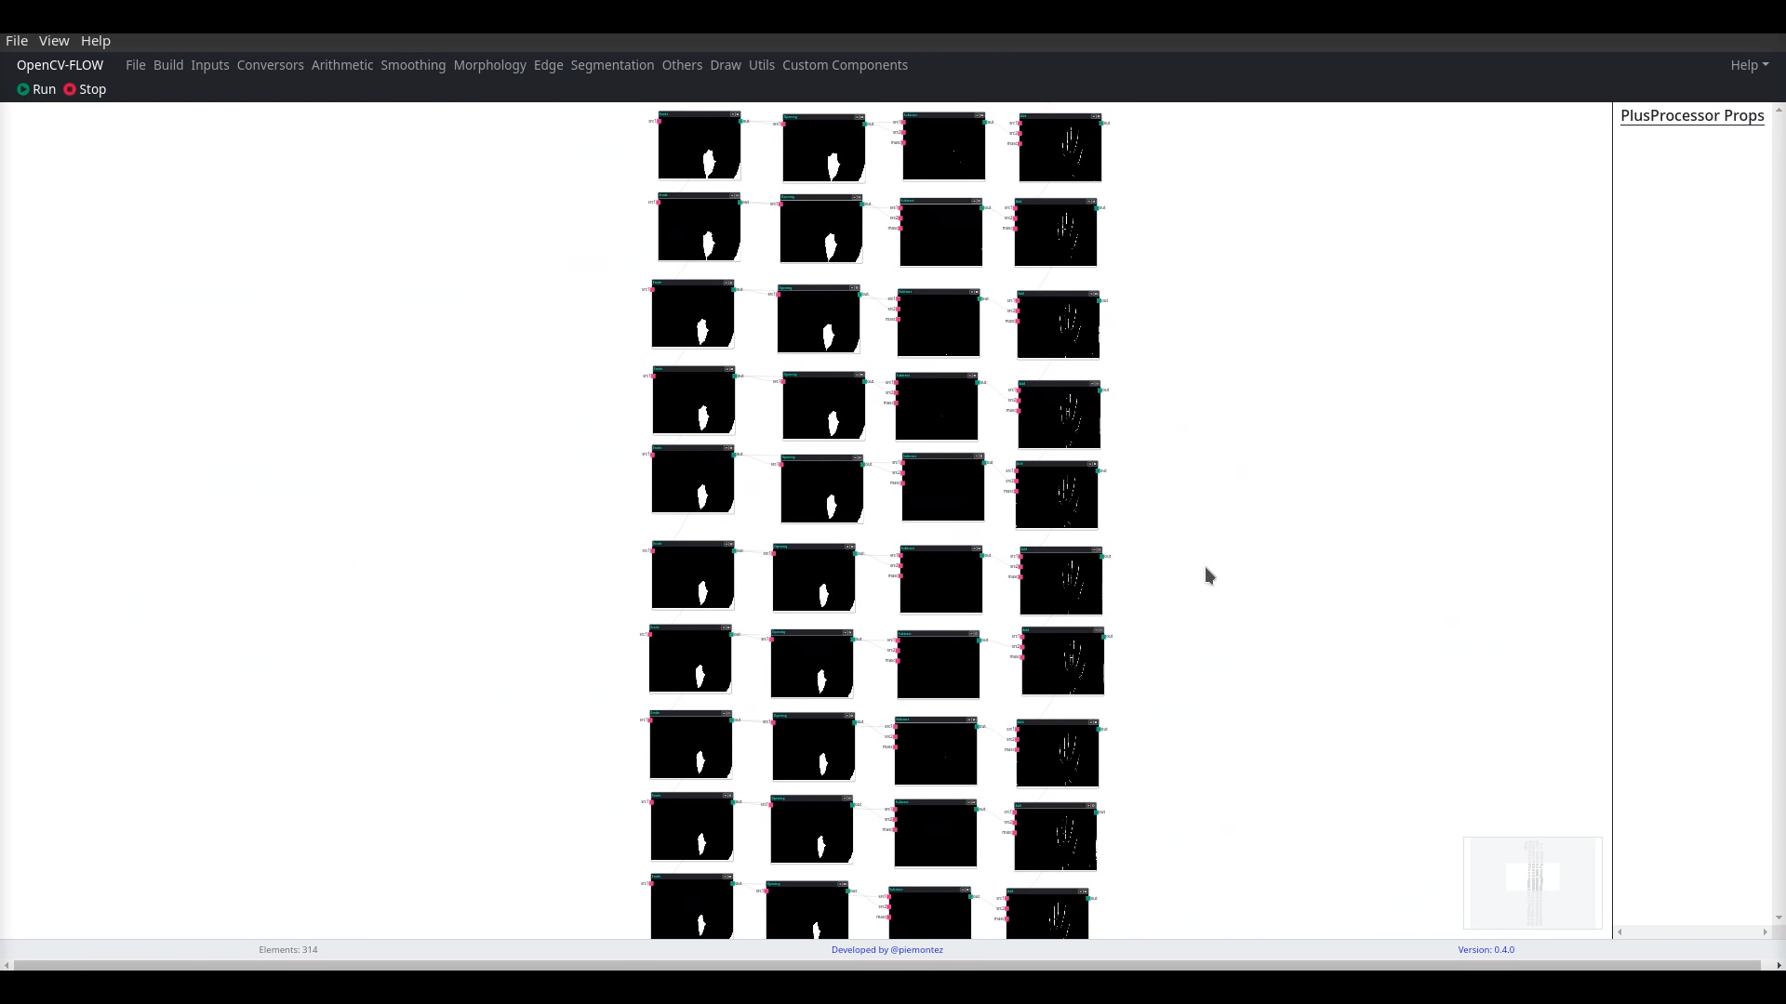Screen dimensions: 1786x1004
Task: Stop the flow with red Stop button
Action: coord(85,89)
